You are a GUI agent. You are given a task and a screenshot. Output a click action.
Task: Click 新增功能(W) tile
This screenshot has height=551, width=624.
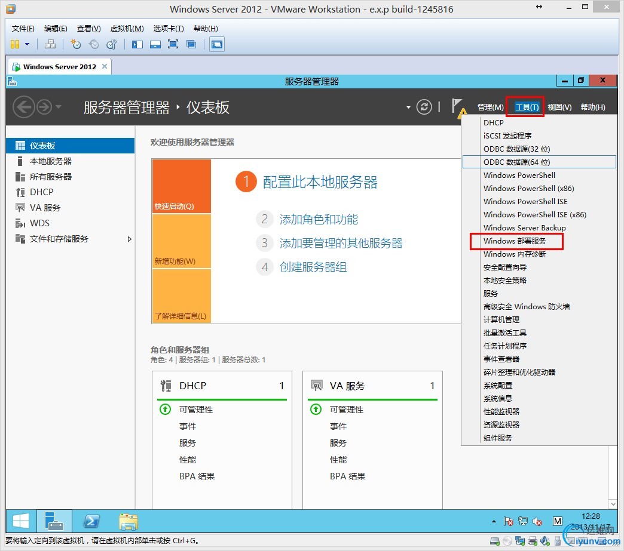182,241
